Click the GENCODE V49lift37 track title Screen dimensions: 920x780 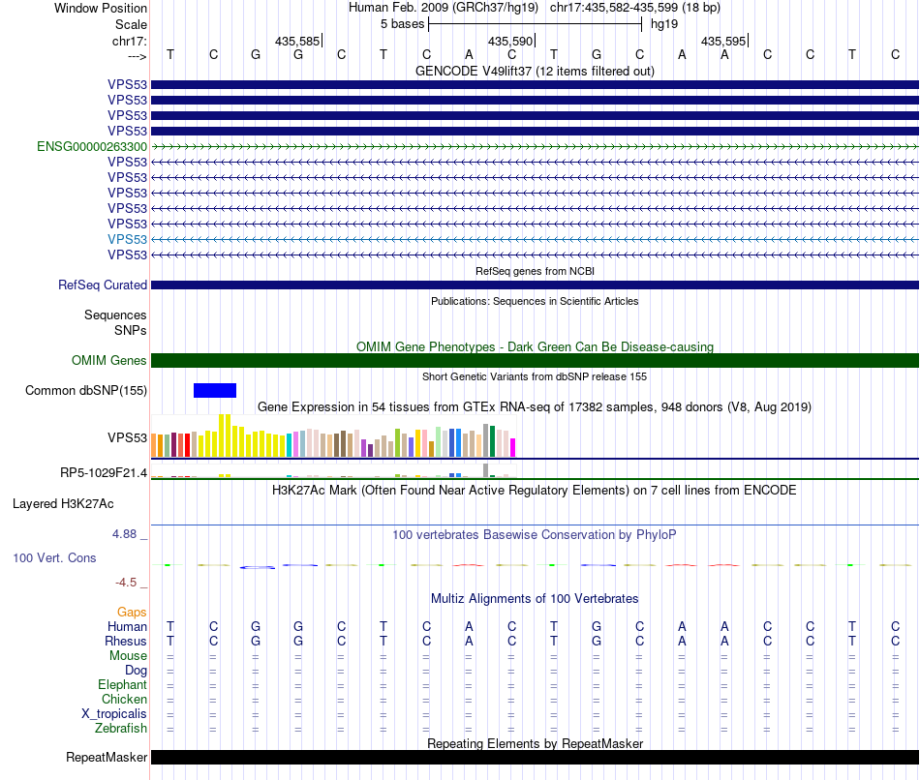(x=535, y=71)
